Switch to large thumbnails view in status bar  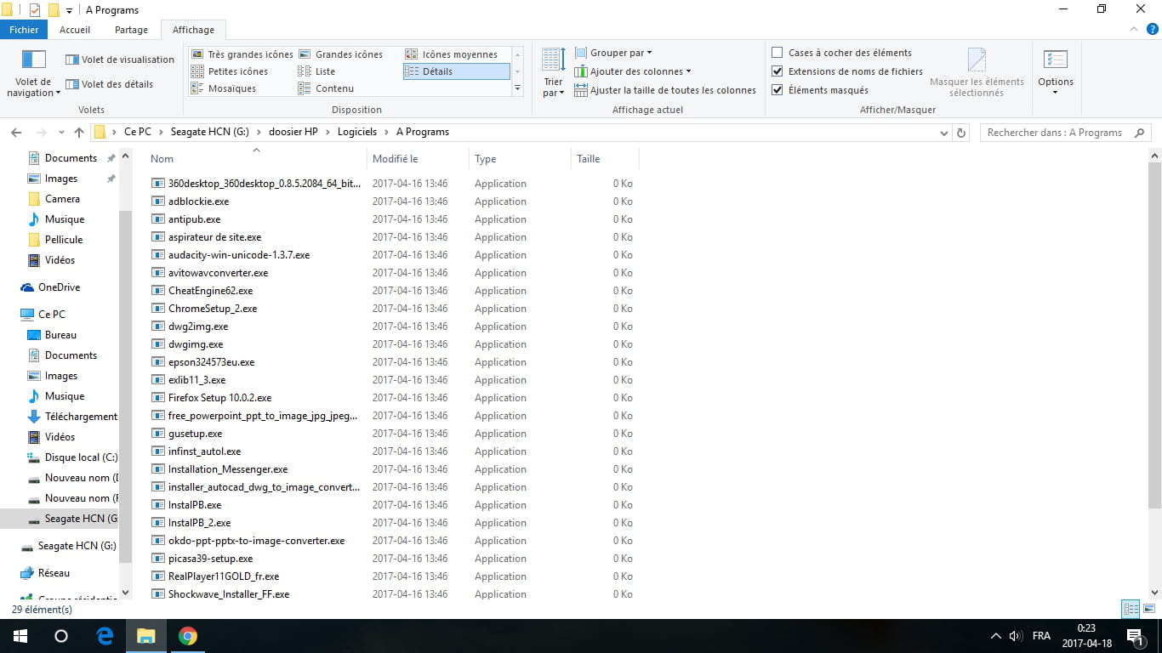pyautogui.click(x=1148, y=609)
